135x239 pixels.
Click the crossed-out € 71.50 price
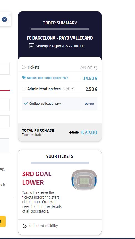tap(74, 133)
